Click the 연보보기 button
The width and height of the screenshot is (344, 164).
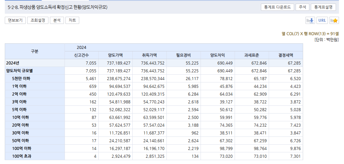tap(15, 20)
